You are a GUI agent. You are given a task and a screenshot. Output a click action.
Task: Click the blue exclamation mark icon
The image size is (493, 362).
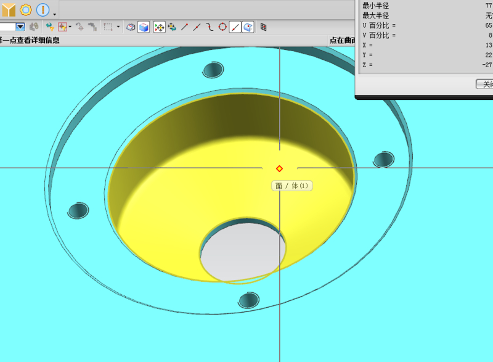click(x=43, y=10)
